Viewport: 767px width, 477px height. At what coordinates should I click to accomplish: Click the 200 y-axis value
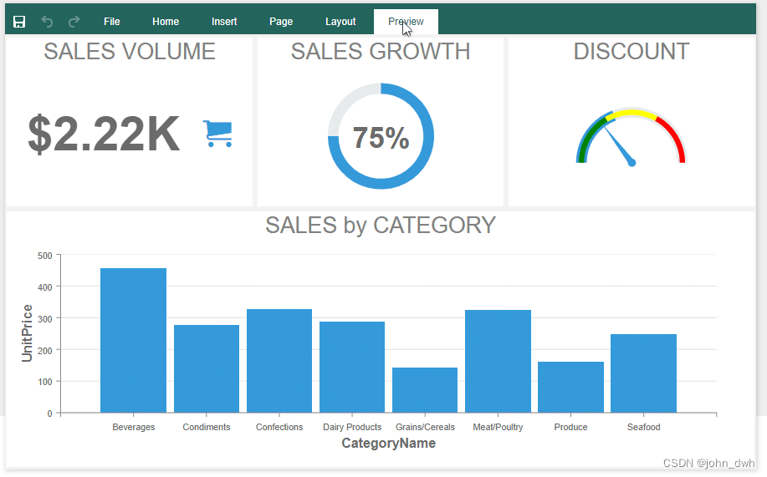pos(45,350)
